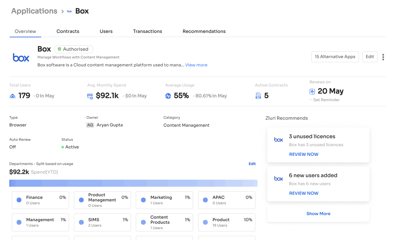The height and width of the screenshot is (240, 396).
Task: Click the Average Usage pulse icon
Action: tap(168, 96)
